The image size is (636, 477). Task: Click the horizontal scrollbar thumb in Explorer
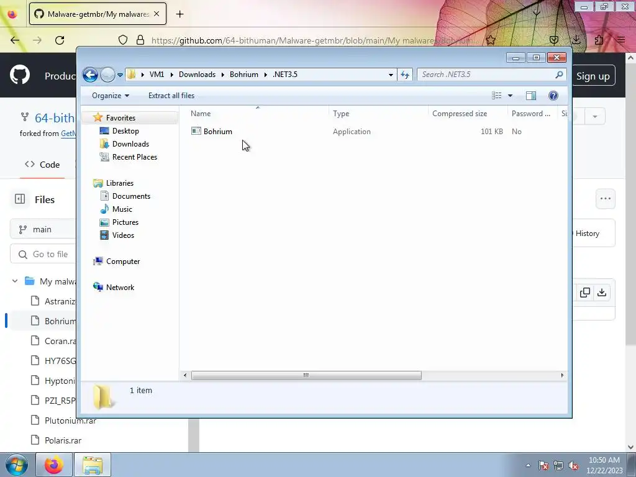[306, 375]
